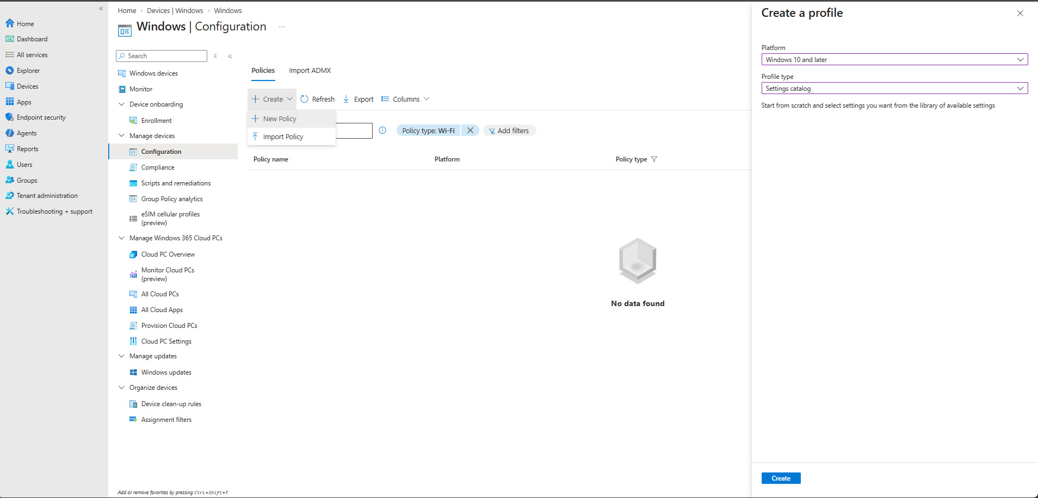Sort by Policy name column header
Screen dimensions: 1038x498
tap(271, 159)
